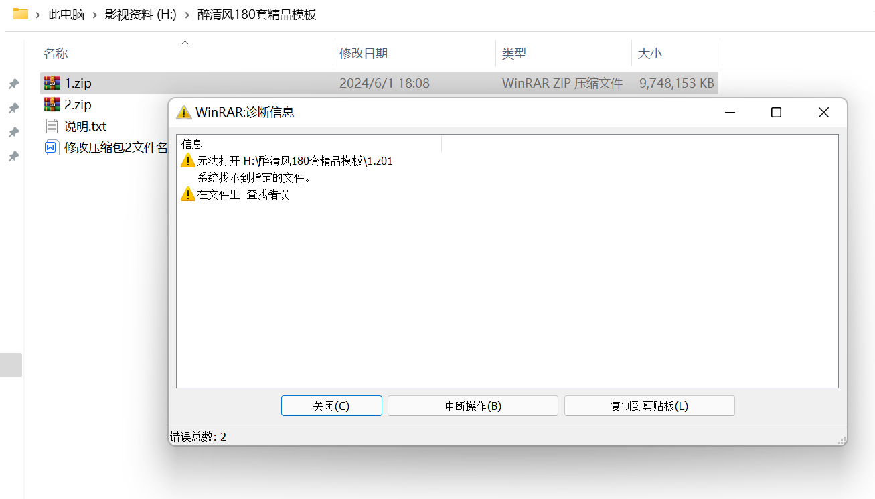Sort by 修改日期 column header

[364, 54]
